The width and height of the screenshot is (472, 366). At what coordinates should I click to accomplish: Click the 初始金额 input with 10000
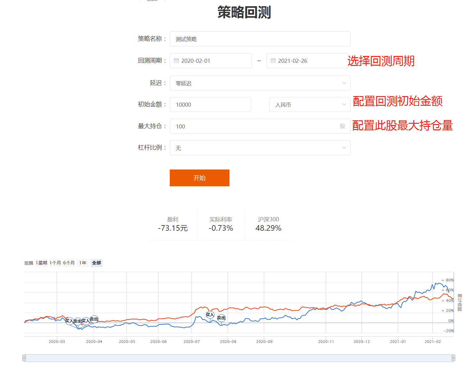click(210, 105)
